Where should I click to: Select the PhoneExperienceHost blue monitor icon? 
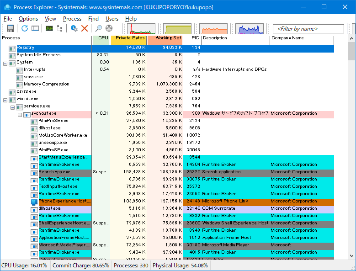tap(34, 202)
